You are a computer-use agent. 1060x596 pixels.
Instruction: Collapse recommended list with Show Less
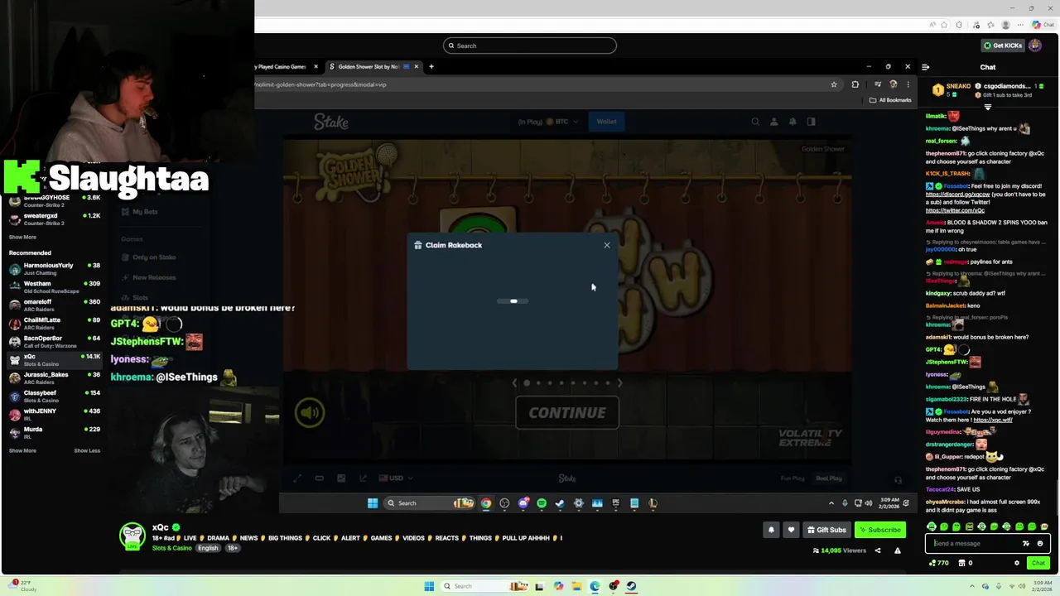coord(87,451)
